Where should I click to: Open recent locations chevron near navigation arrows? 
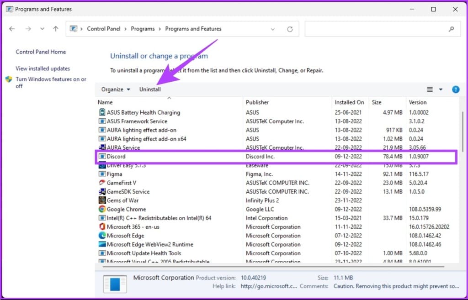42,29
